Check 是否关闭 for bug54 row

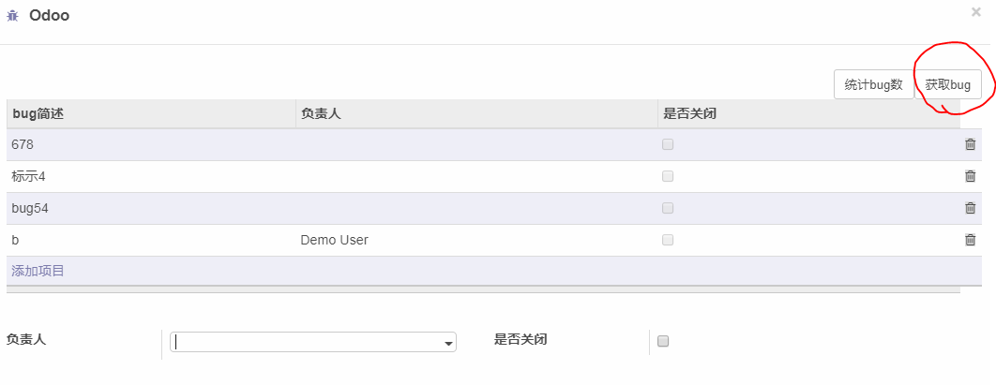point(668,208)
